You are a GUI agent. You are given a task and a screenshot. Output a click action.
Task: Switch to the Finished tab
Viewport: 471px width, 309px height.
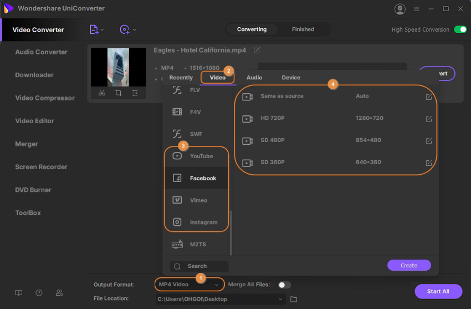click(303, 29)
